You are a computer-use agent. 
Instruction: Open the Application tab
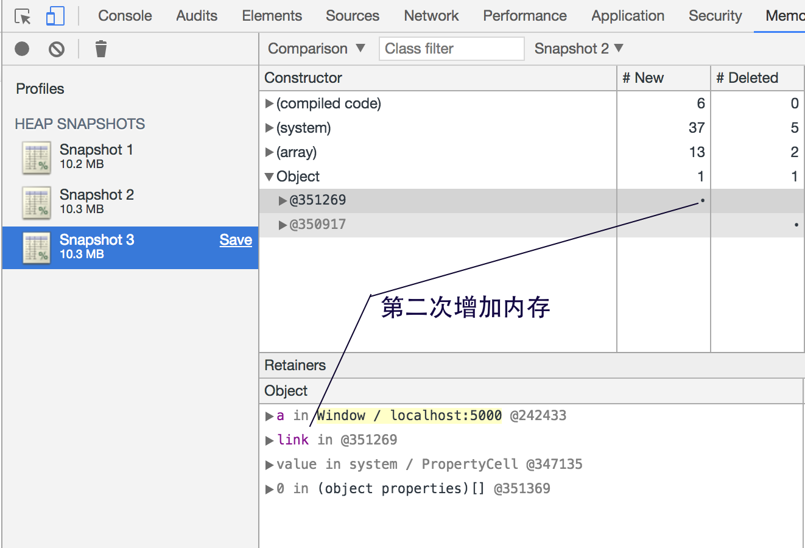(x=628, y=16)
